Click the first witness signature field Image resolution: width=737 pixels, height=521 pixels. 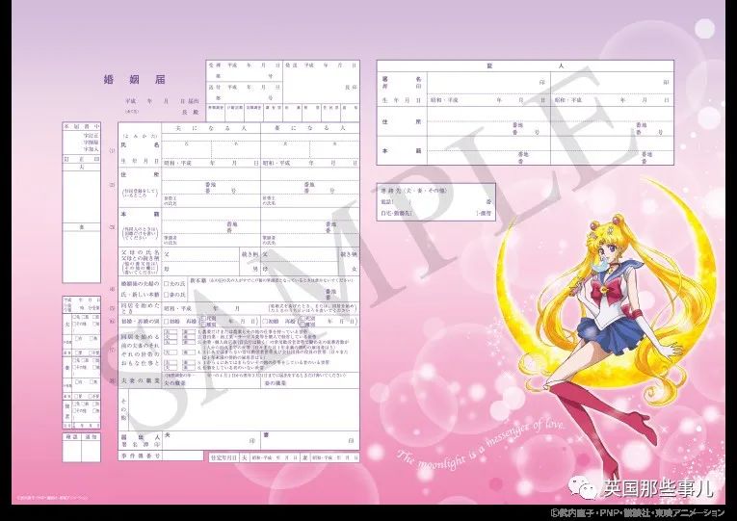pyautogui.click(x=488, y=83)
